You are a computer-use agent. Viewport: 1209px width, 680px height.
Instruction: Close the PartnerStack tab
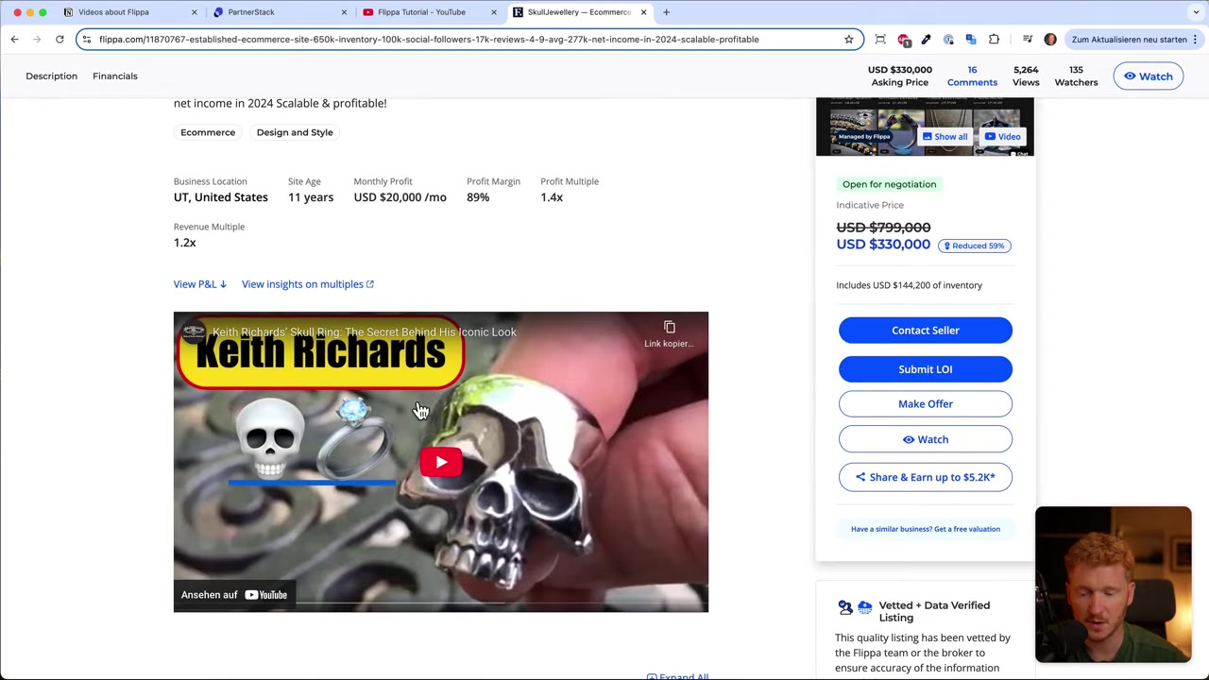[344, 12]
